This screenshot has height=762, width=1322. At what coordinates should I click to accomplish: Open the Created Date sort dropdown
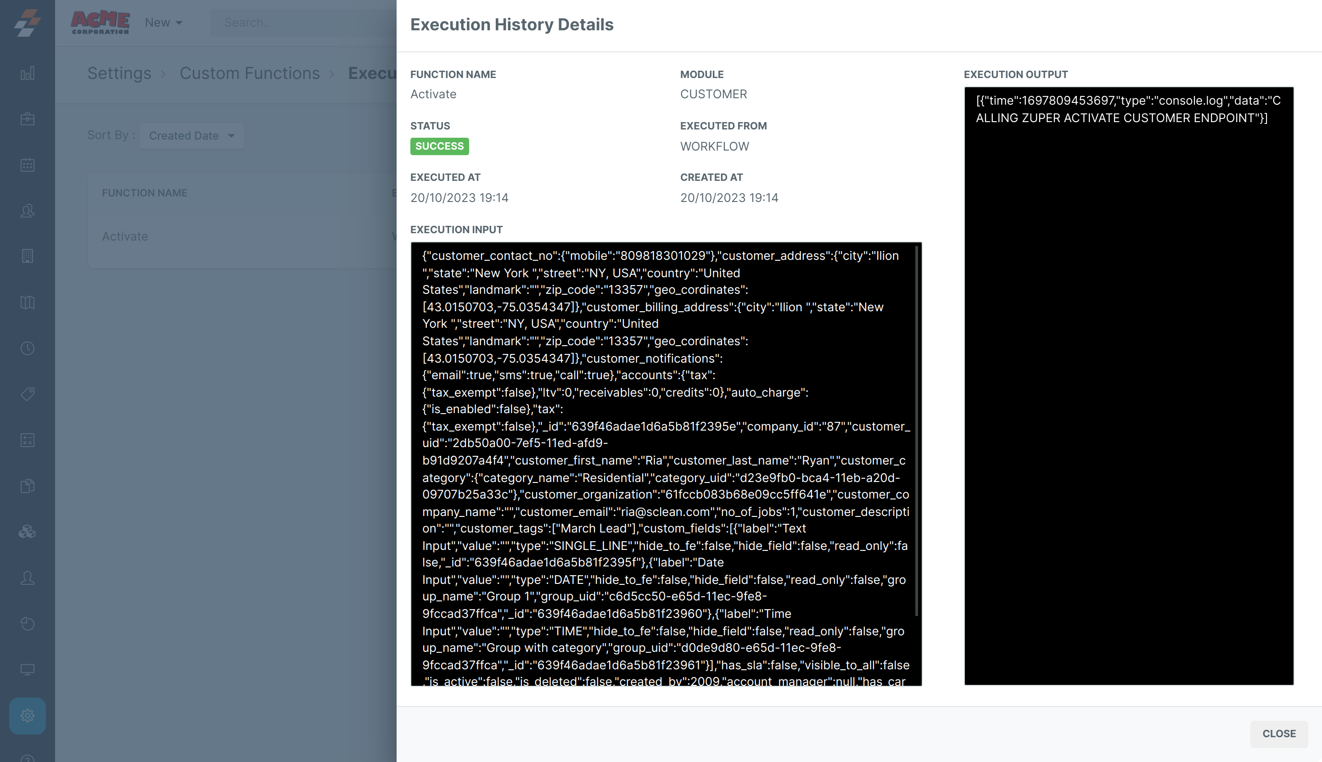pyautogui.click(x=191, y=135)
